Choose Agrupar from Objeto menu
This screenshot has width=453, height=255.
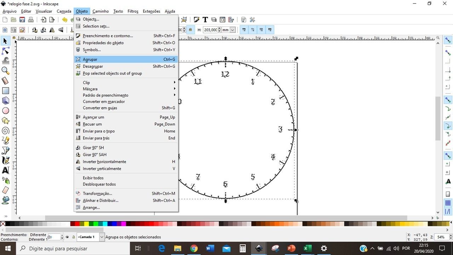(126, 59)
